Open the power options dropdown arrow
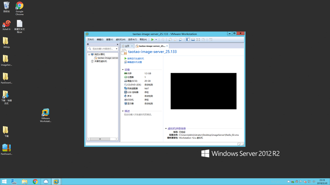 tap(156, 40)
